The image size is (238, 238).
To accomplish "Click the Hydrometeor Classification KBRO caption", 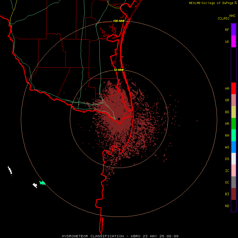I will pos(120,236).
